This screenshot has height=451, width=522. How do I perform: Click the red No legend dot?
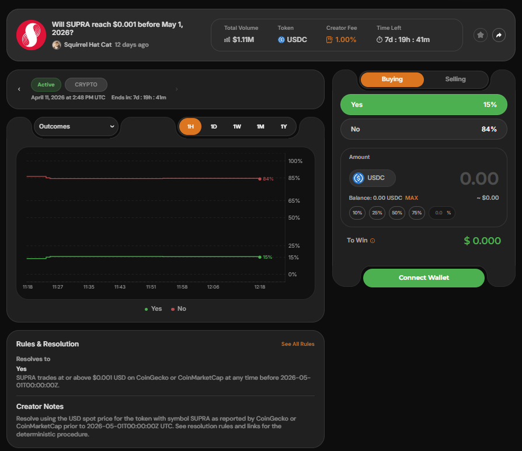pyautogui.click(x=173, y=309)
